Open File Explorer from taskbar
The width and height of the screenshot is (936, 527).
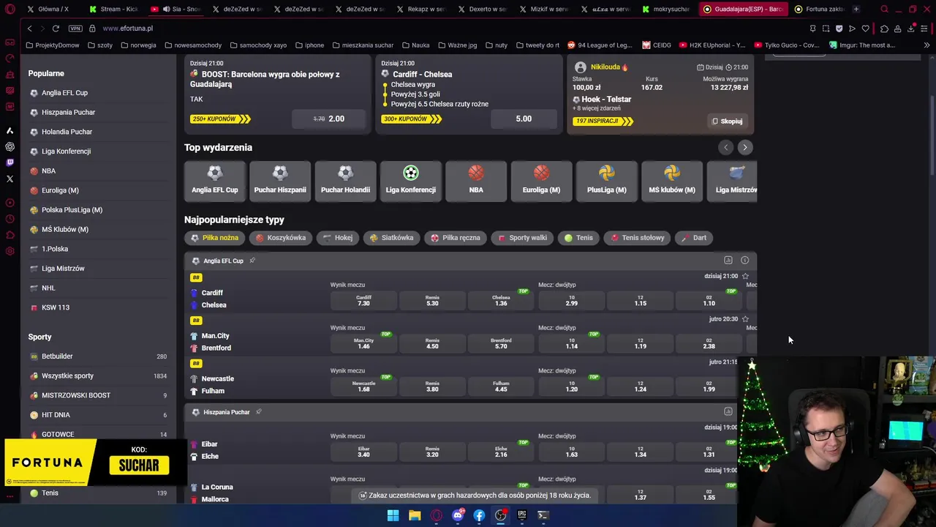415,515
